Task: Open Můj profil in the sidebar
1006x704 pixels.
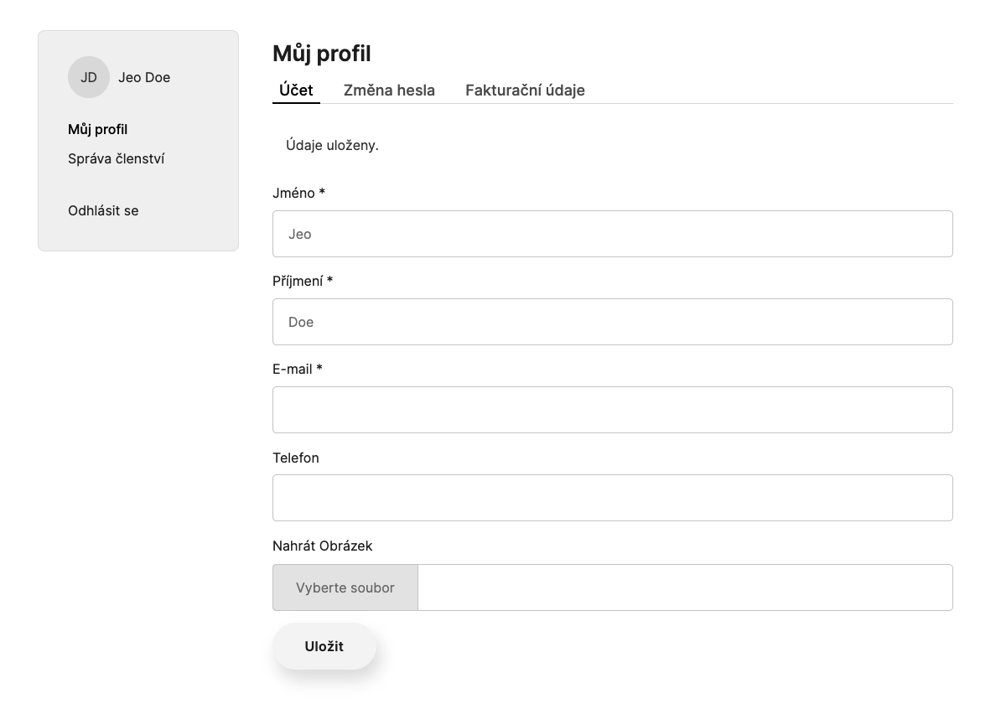Action: coord(97,129)
